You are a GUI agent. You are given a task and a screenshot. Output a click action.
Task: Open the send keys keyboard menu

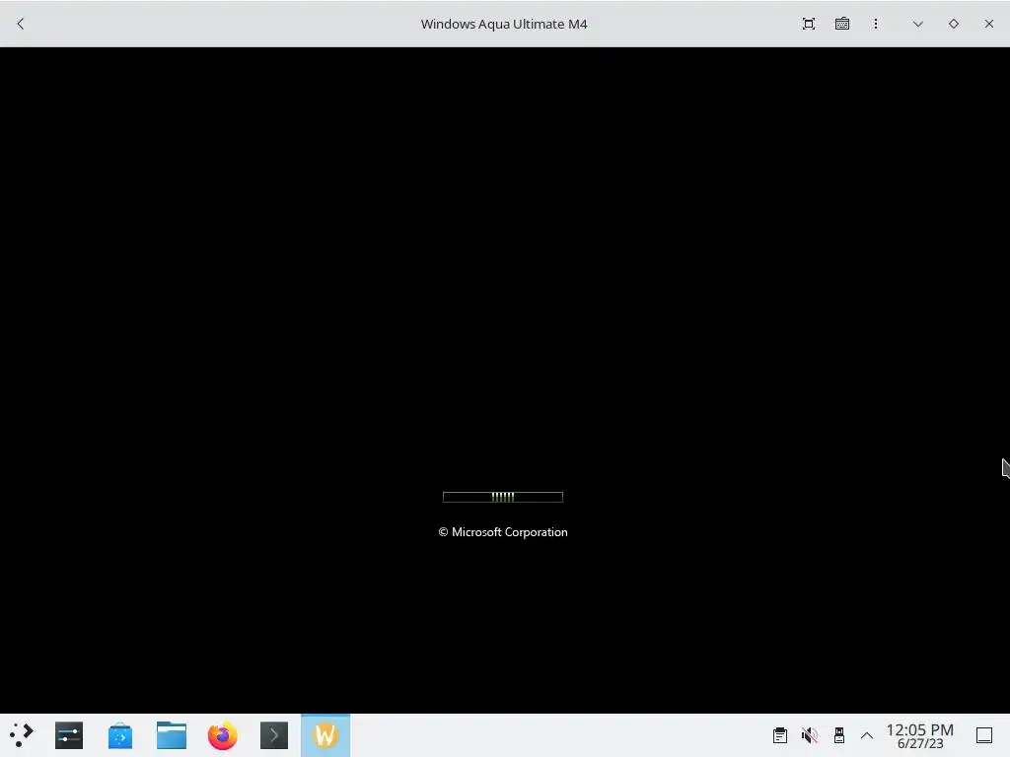(842, 24)
